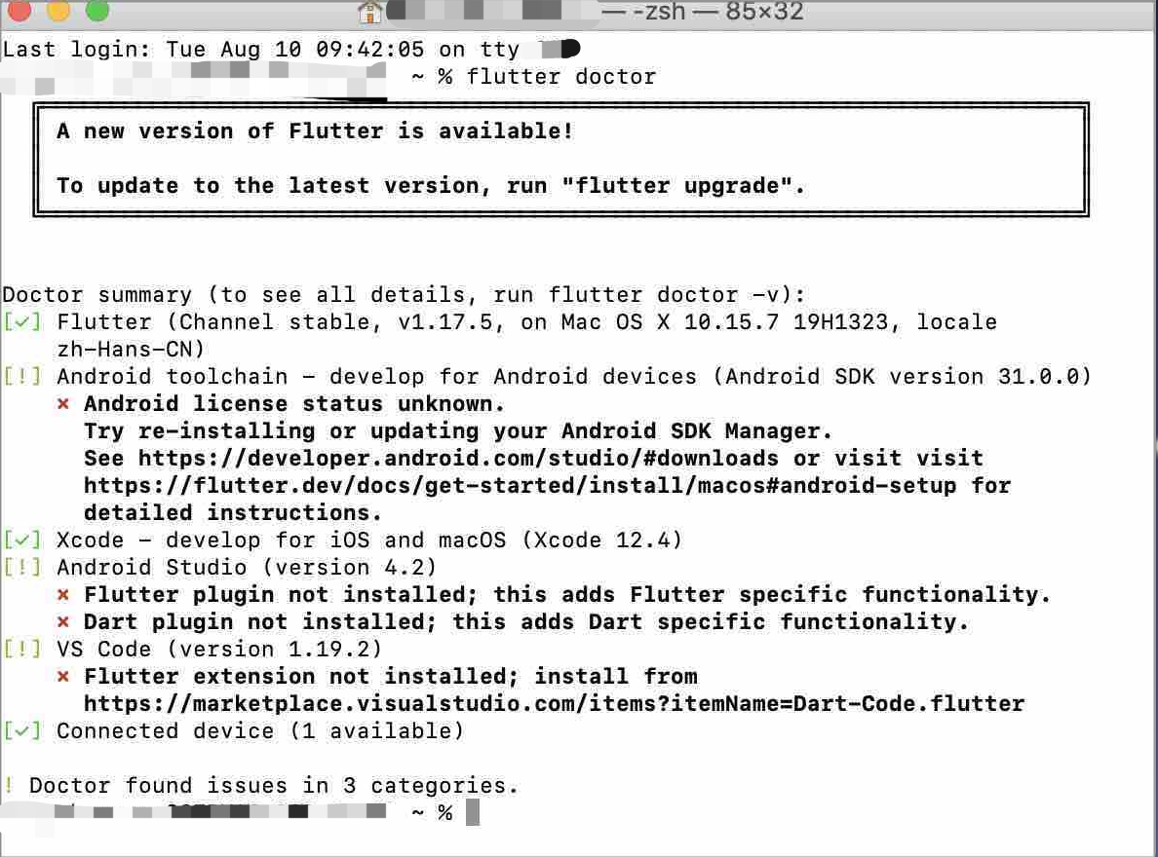Image resolution: width=1158 pixels, height=857 pixels.
Task: Open the flutter.dev macos#android-setup URL
Action: point(520,486)
